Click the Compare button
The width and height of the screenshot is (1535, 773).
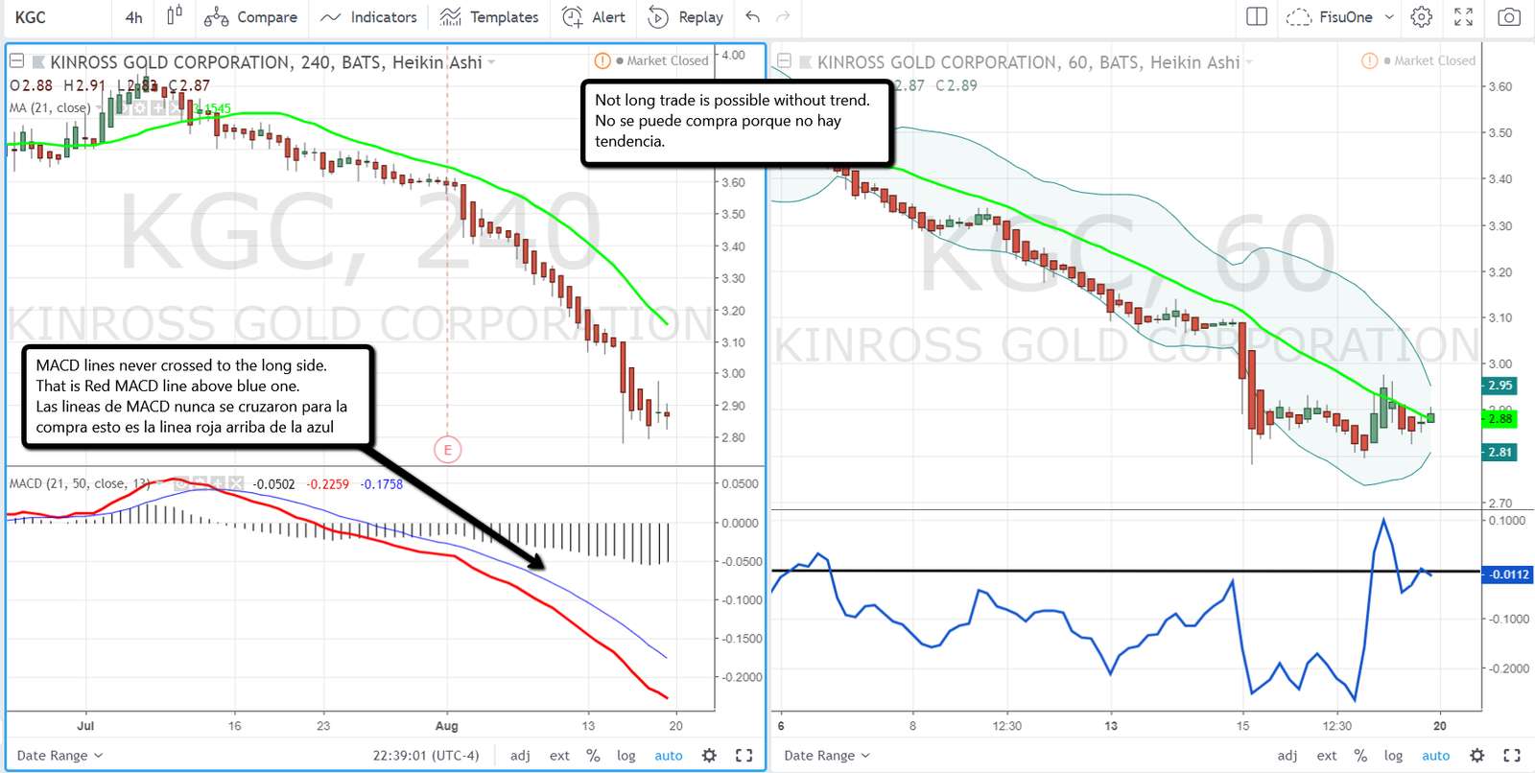pos(250,17)
